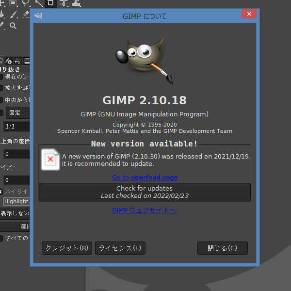Select the Eraser tool
This screenshot has width=291, height=291.
(x=26, y=14)
